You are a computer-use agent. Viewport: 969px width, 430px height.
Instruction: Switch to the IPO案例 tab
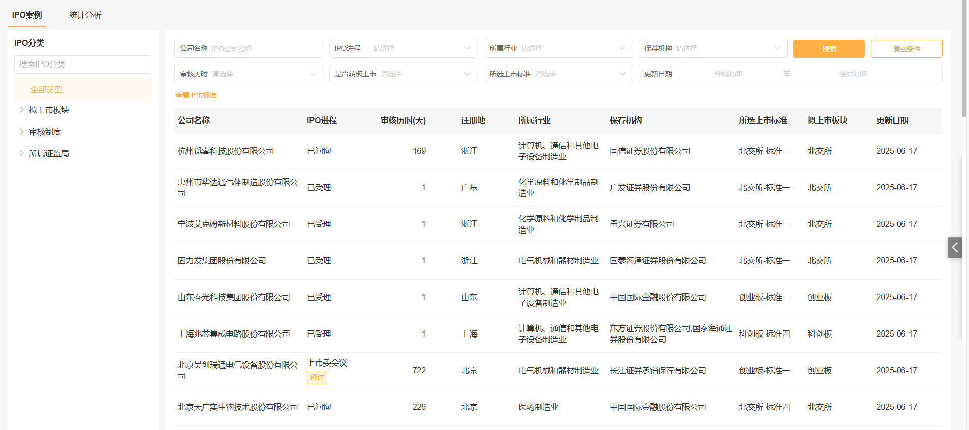(27, 15)
